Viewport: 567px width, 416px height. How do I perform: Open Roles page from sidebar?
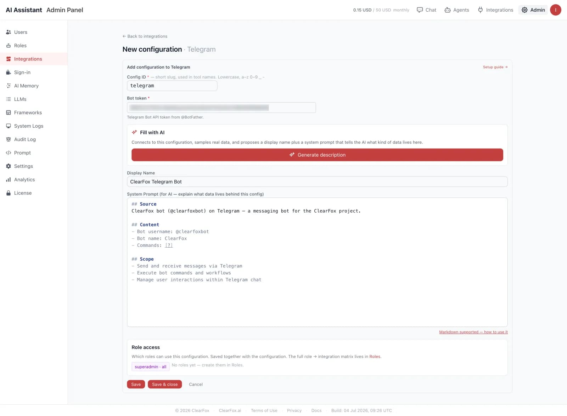34,46
